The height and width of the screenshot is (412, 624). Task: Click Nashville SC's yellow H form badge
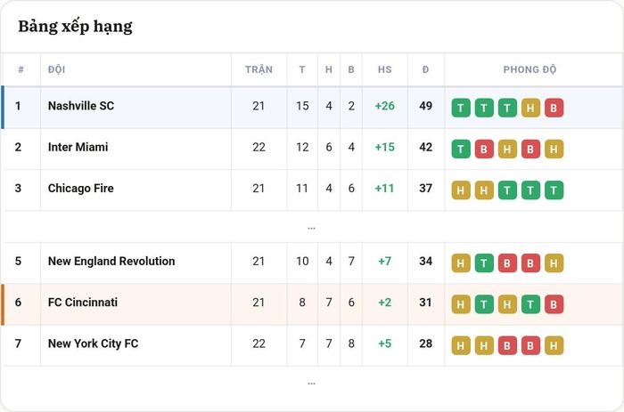pos(530,108)
